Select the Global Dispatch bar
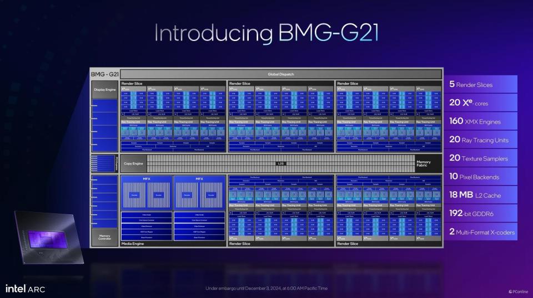 (280, 74)
